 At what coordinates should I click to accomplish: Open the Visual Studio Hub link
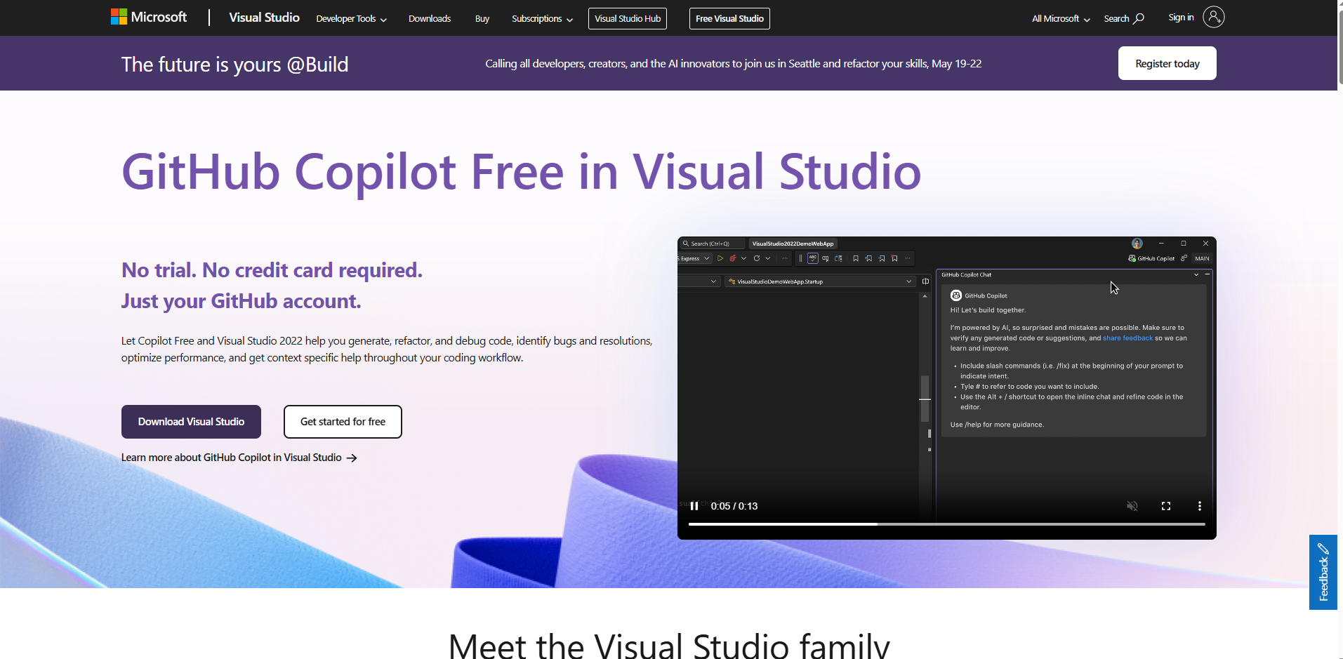[627, 19]
